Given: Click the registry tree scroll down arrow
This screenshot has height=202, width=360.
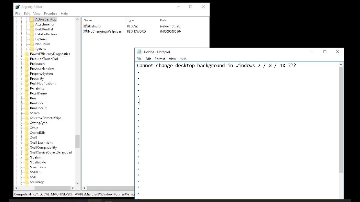Looking at the screenshot, I should [77, 183].
